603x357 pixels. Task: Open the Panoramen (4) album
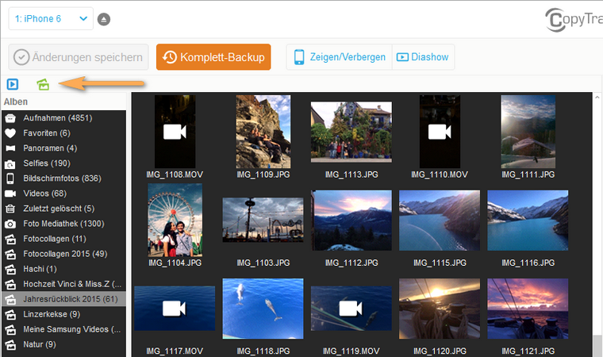pos(63,148)
